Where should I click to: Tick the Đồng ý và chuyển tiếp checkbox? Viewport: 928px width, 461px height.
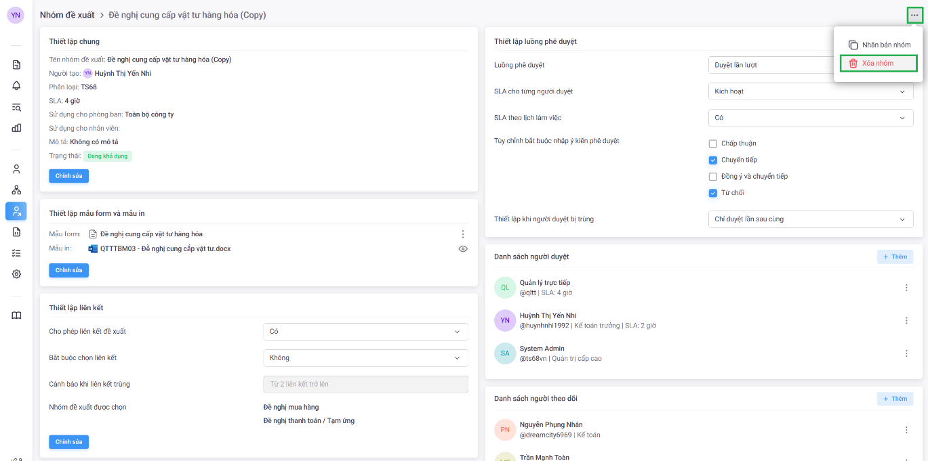(x=712, y=177)
